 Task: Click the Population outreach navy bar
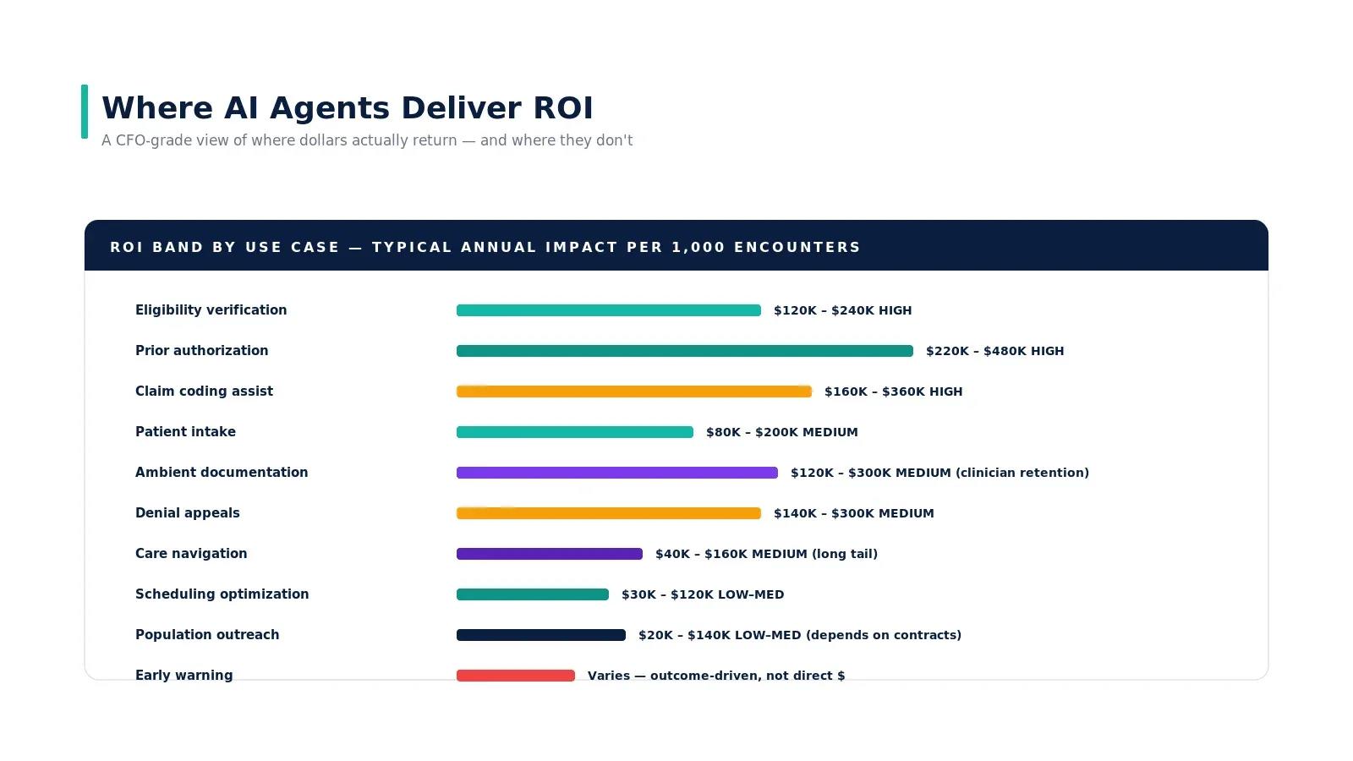[x=541, y=635]
